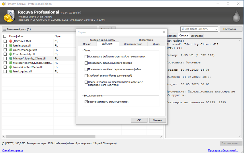This screenshot has height=153, width=244.
Task: Expand the filename filter dropdown arrow
Action: coord(216,29)
